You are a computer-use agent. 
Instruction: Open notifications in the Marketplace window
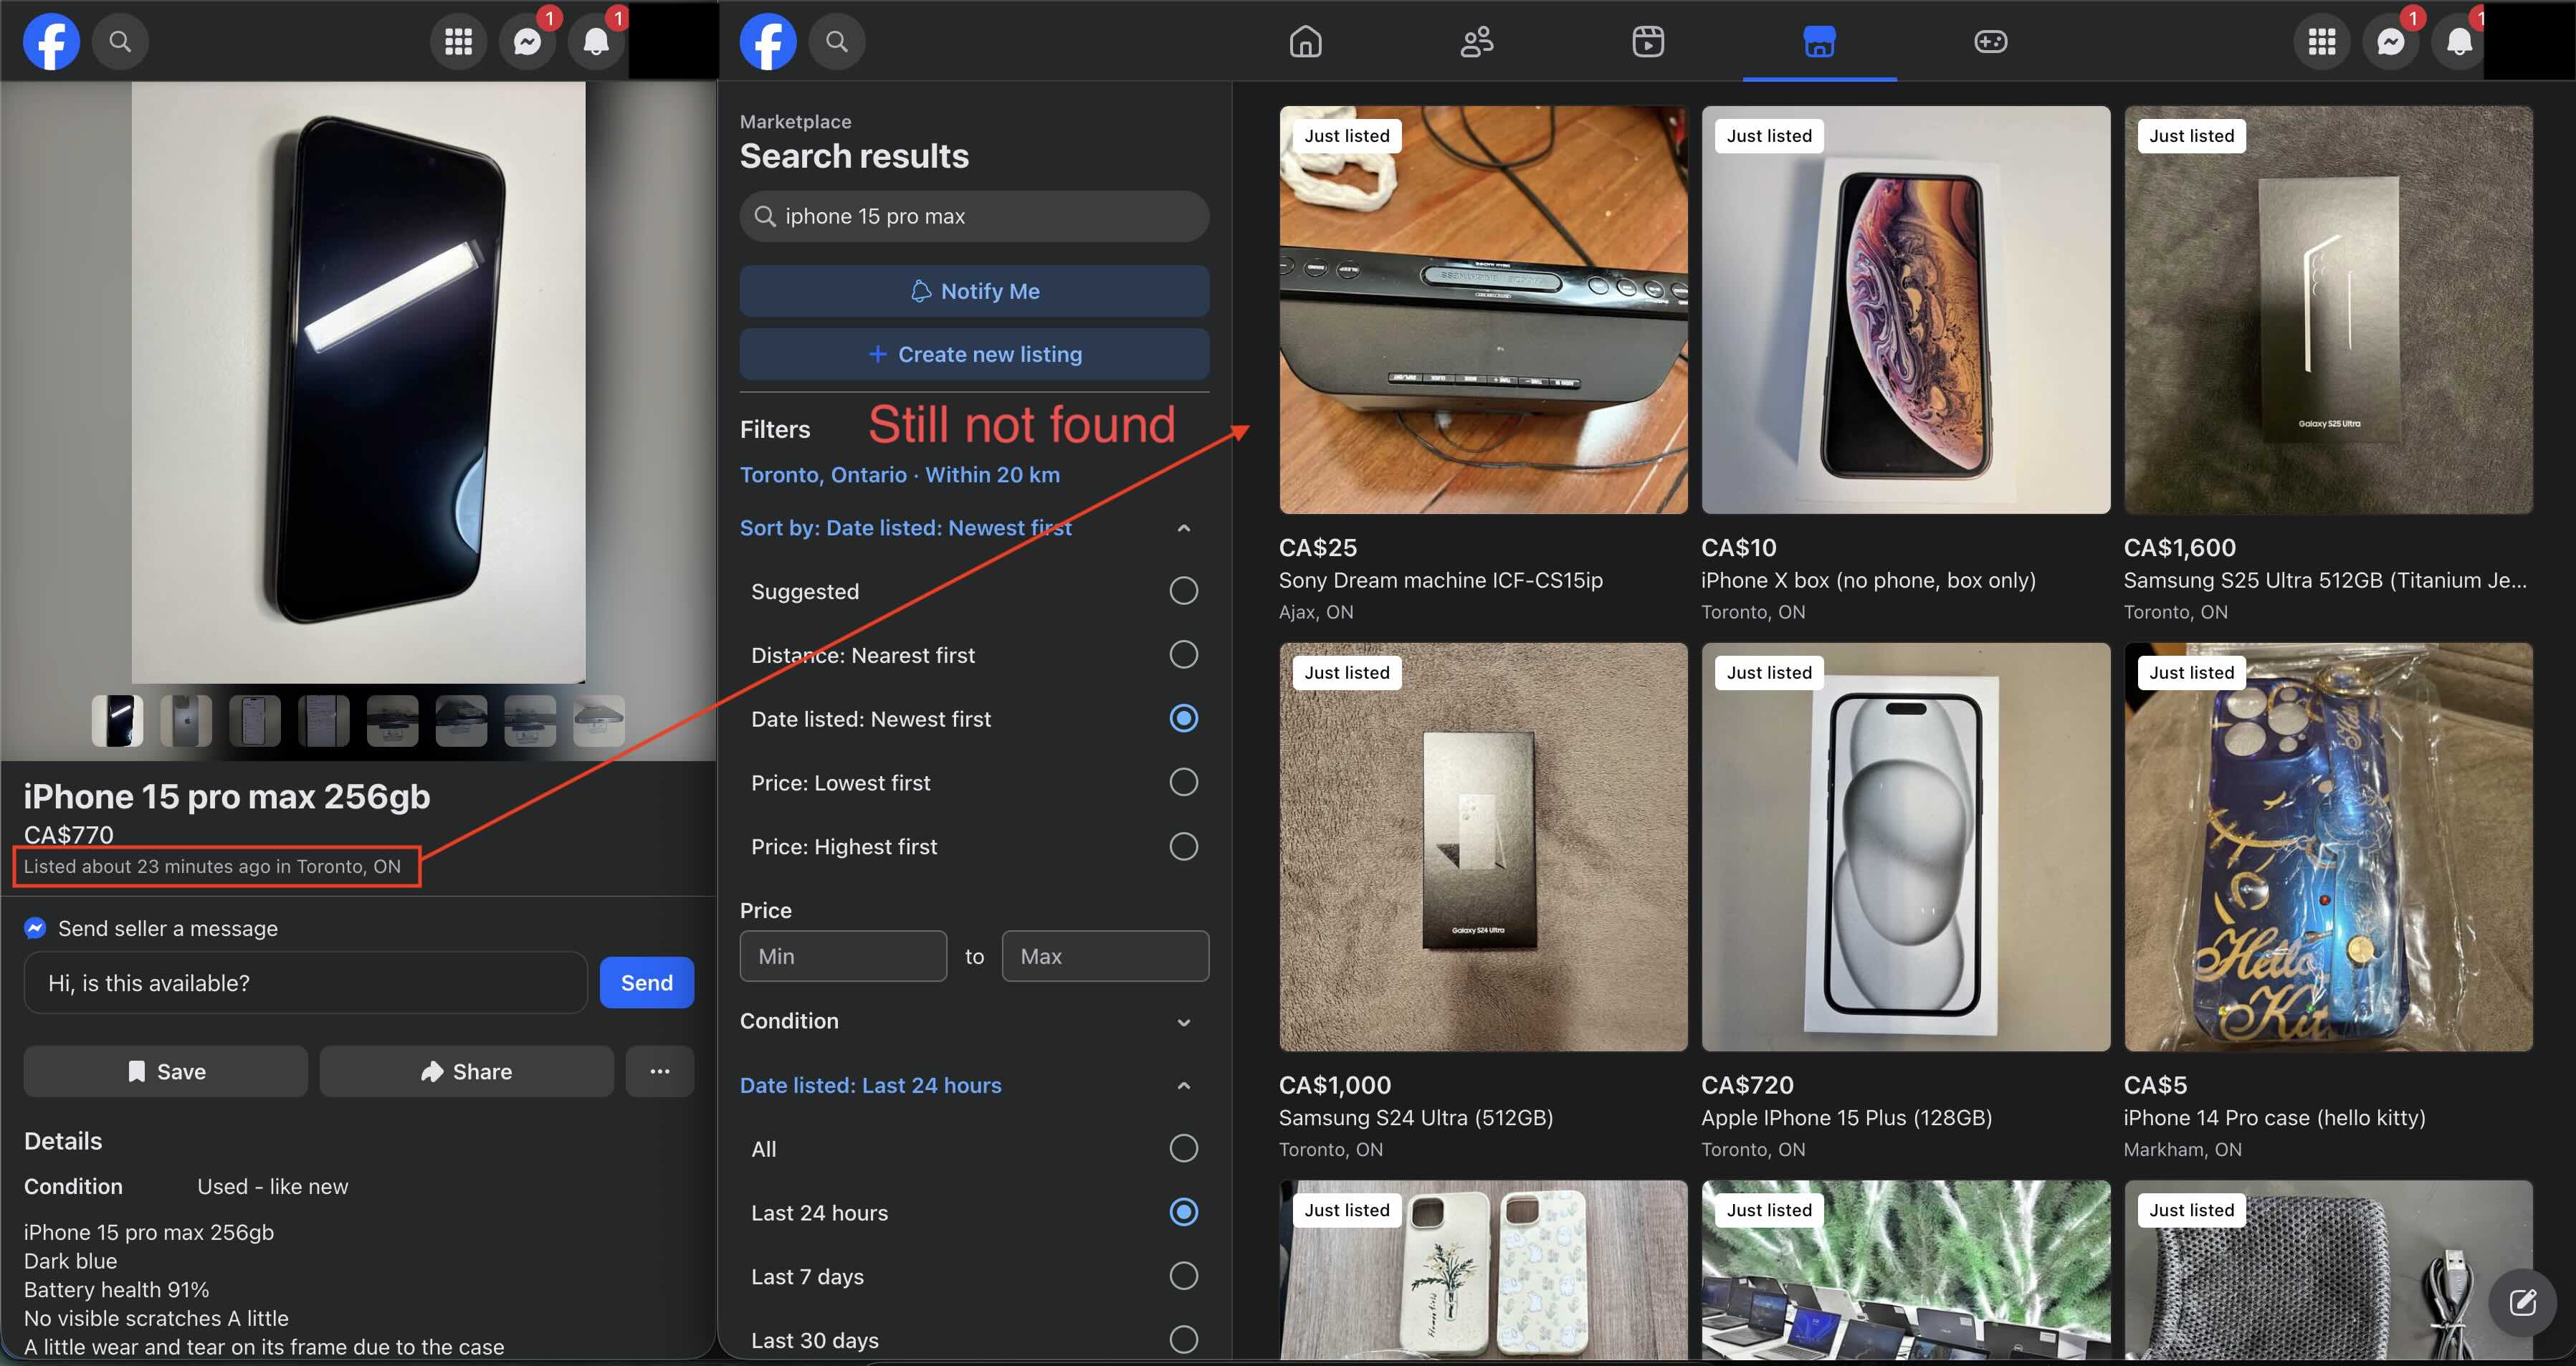[2458, 41]
